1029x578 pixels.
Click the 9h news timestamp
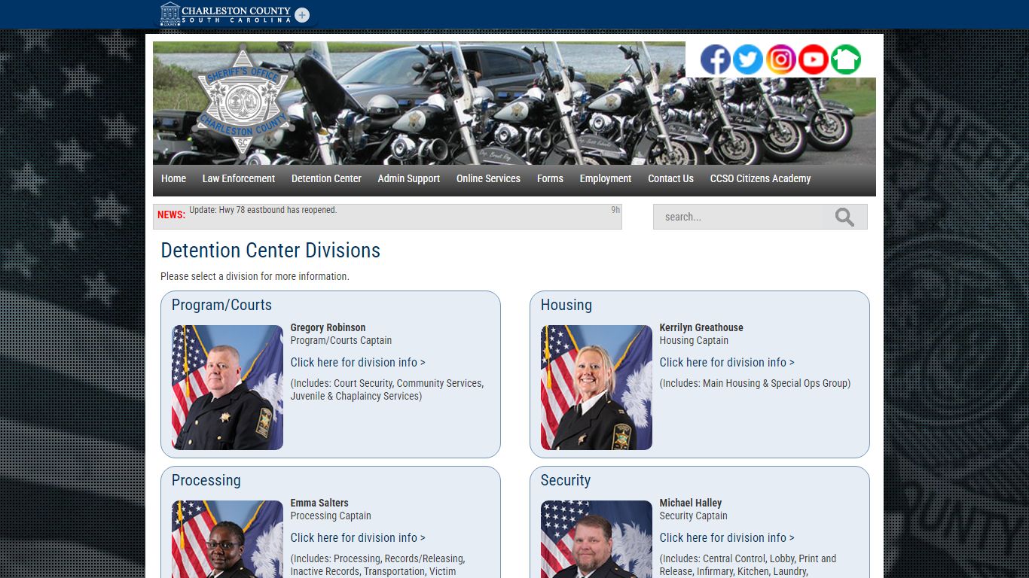(x=615, y=210)
